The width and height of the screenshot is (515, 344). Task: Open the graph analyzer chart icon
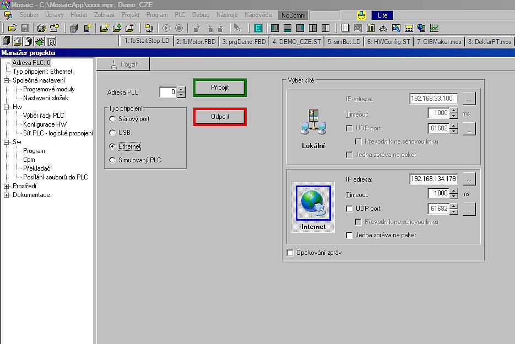coord(434,28)
